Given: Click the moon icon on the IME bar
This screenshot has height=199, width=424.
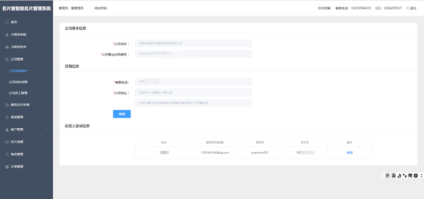Looking at the screenshot, I should click(399, 176).
